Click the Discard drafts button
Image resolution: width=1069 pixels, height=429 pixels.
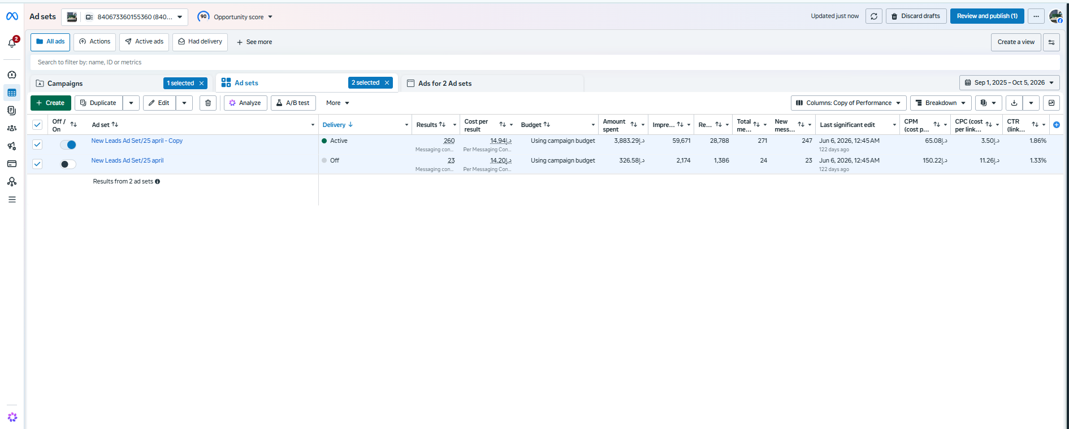coord(916,16)
